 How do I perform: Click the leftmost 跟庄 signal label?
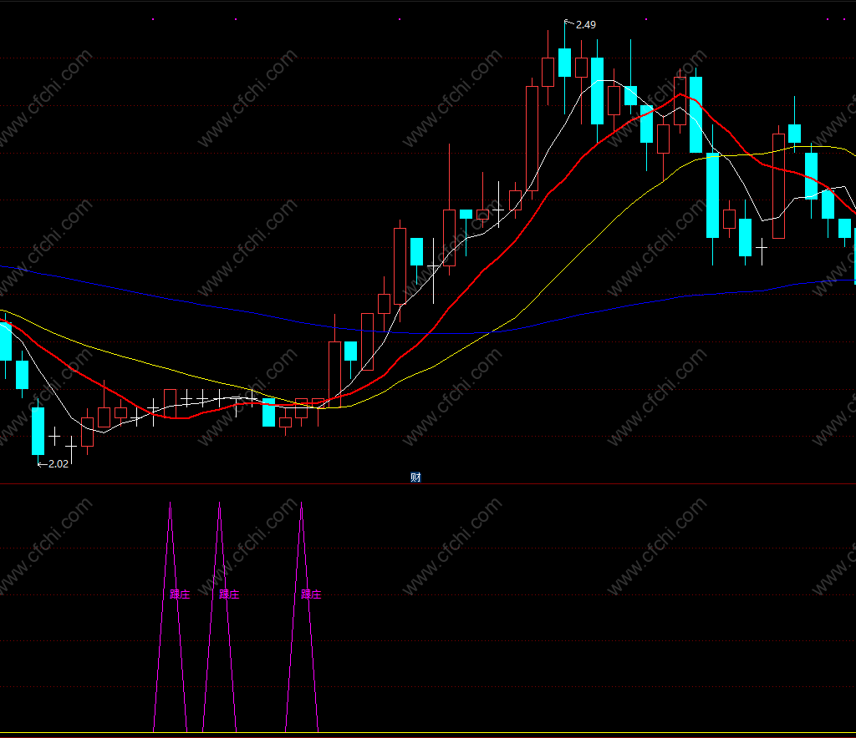point(180,594)
